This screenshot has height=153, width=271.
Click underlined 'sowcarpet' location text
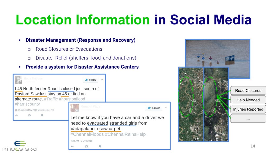click(x=110, y=129)
